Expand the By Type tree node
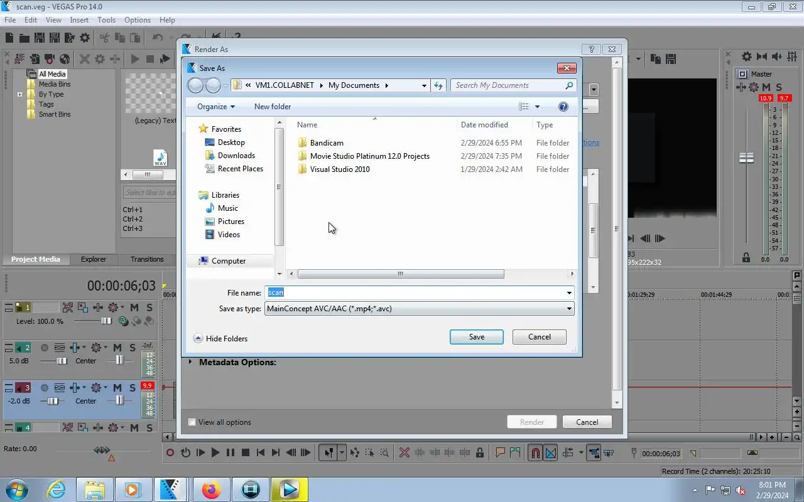The height and width of the screenshot is (502, 804). 19,95
